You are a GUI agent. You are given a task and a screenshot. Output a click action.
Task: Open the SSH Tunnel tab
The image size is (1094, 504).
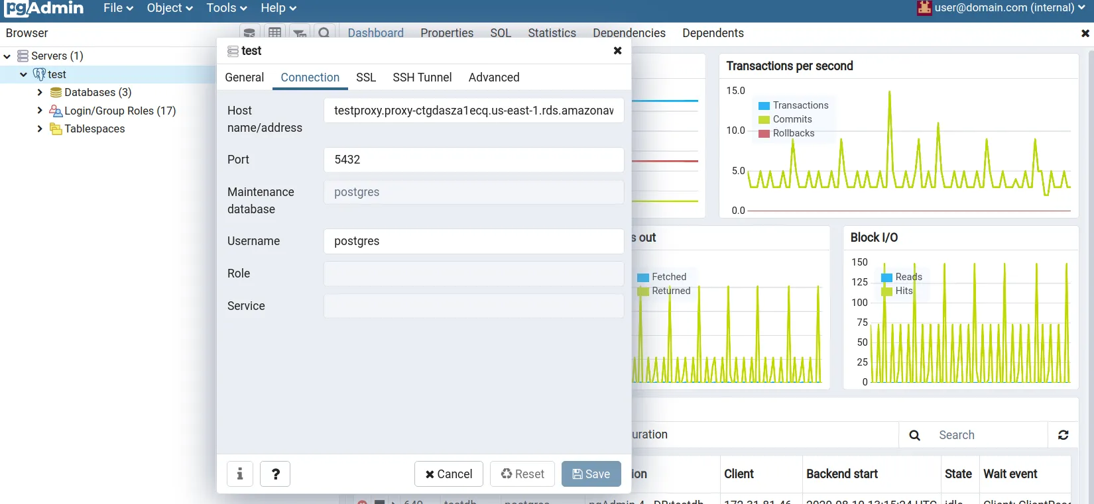[x=422, y=77]
